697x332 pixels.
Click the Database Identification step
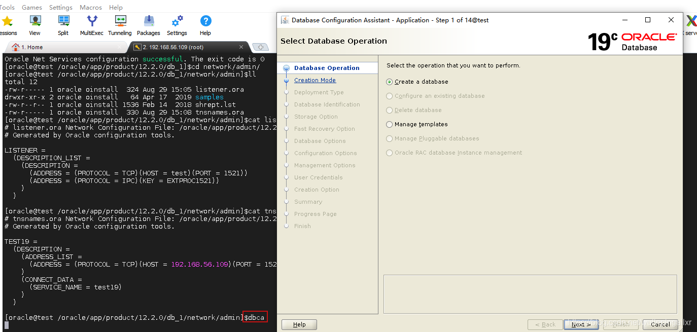(327, 104)
